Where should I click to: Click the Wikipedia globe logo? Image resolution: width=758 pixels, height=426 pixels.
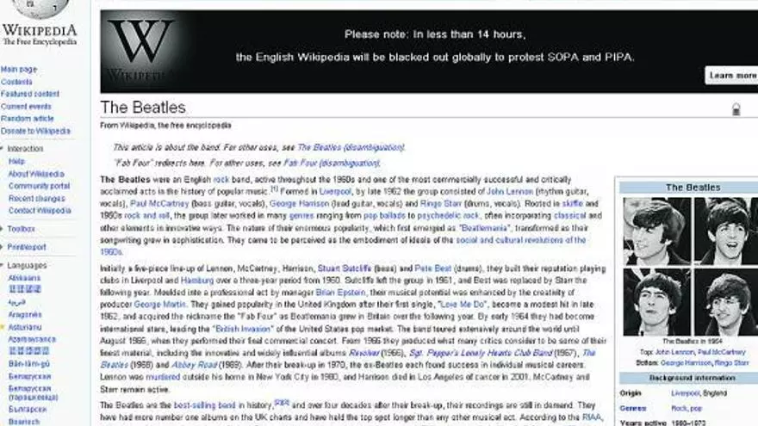tap(38, 10)
